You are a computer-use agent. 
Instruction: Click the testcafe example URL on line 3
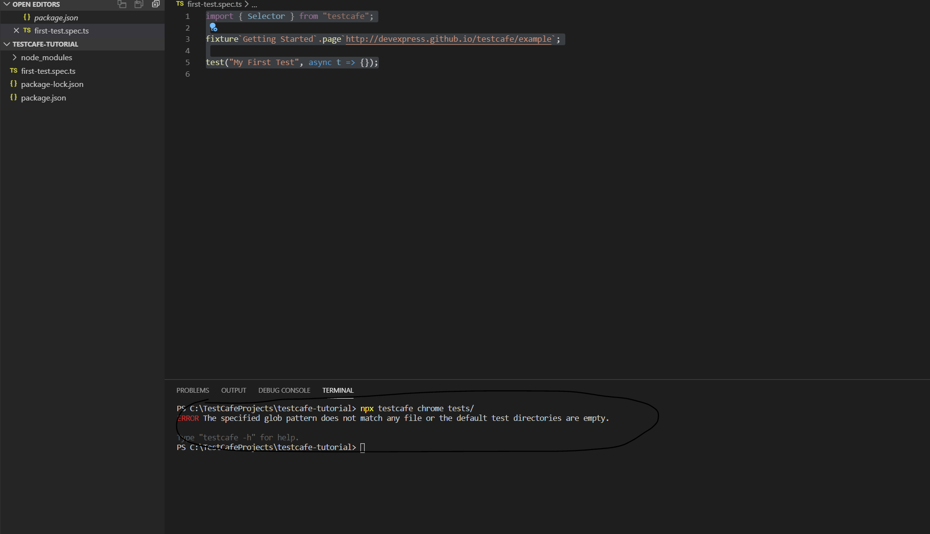pos(449,39)
